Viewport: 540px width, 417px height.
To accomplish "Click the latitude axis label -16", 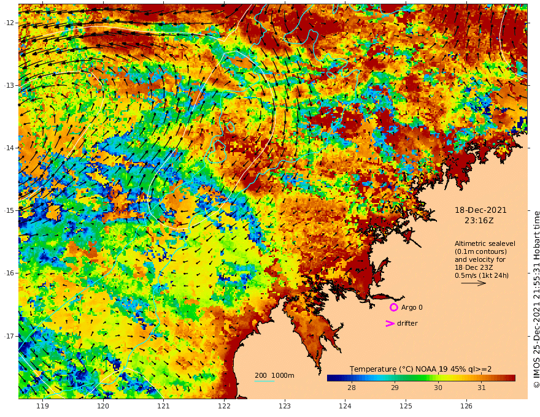I will point(9,273).
